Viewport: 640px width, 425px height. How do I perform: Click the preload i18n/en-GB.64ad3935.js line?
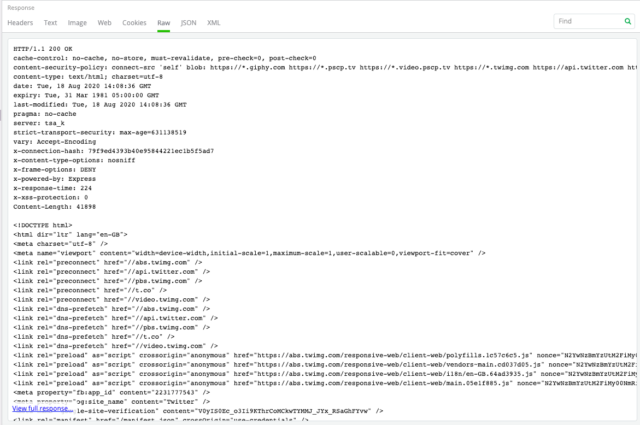tap(325, 374)
